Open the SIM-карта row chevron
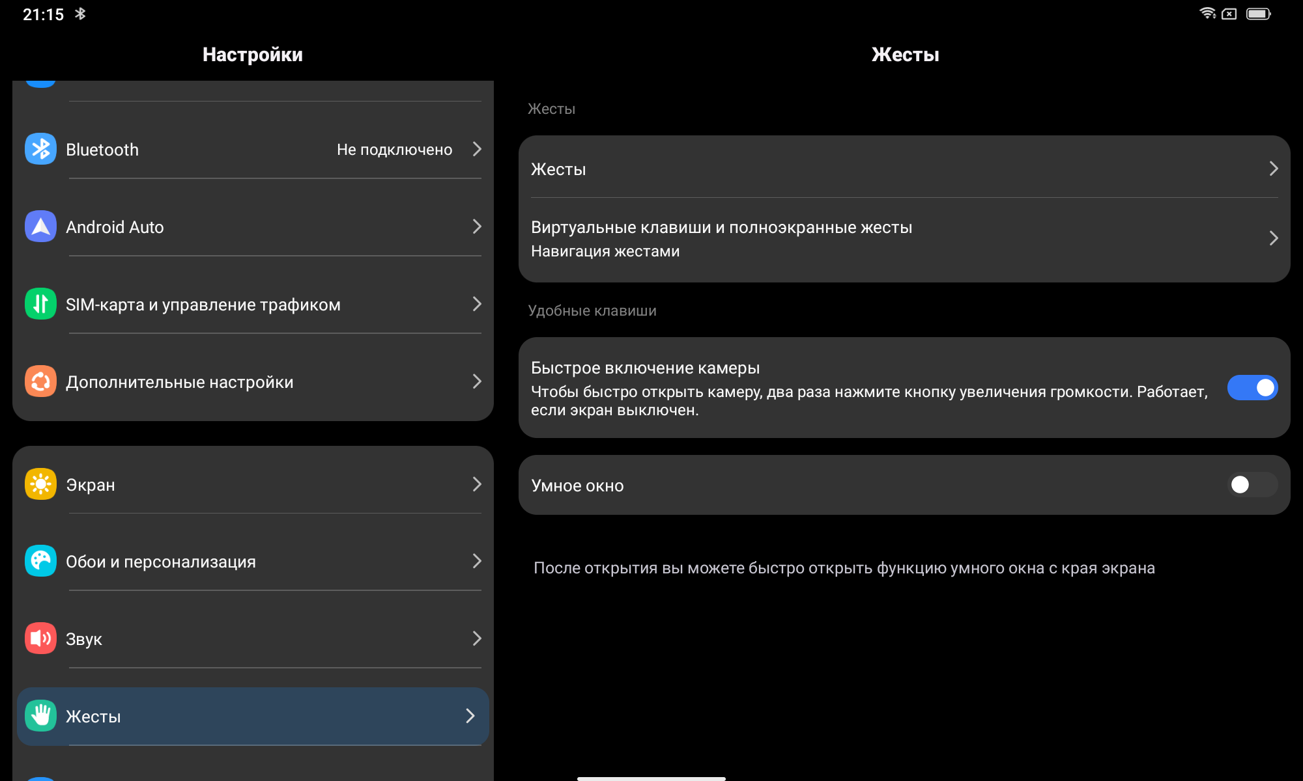Viewport: 1303px width, 781px height. point(477,304)
